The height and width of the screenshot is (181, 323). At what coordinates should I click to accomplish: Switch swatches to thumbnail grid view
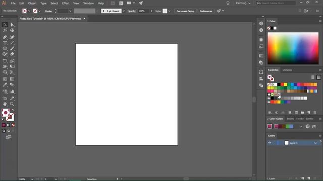[x=318, y=77]
